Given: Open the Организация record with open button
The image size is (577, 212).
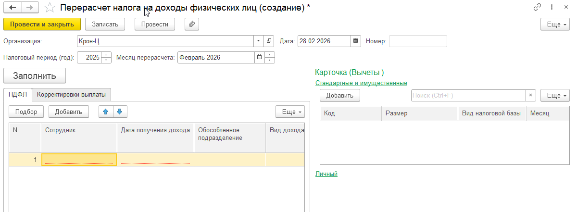Looking at the screenshot, I should click(269, 41).
